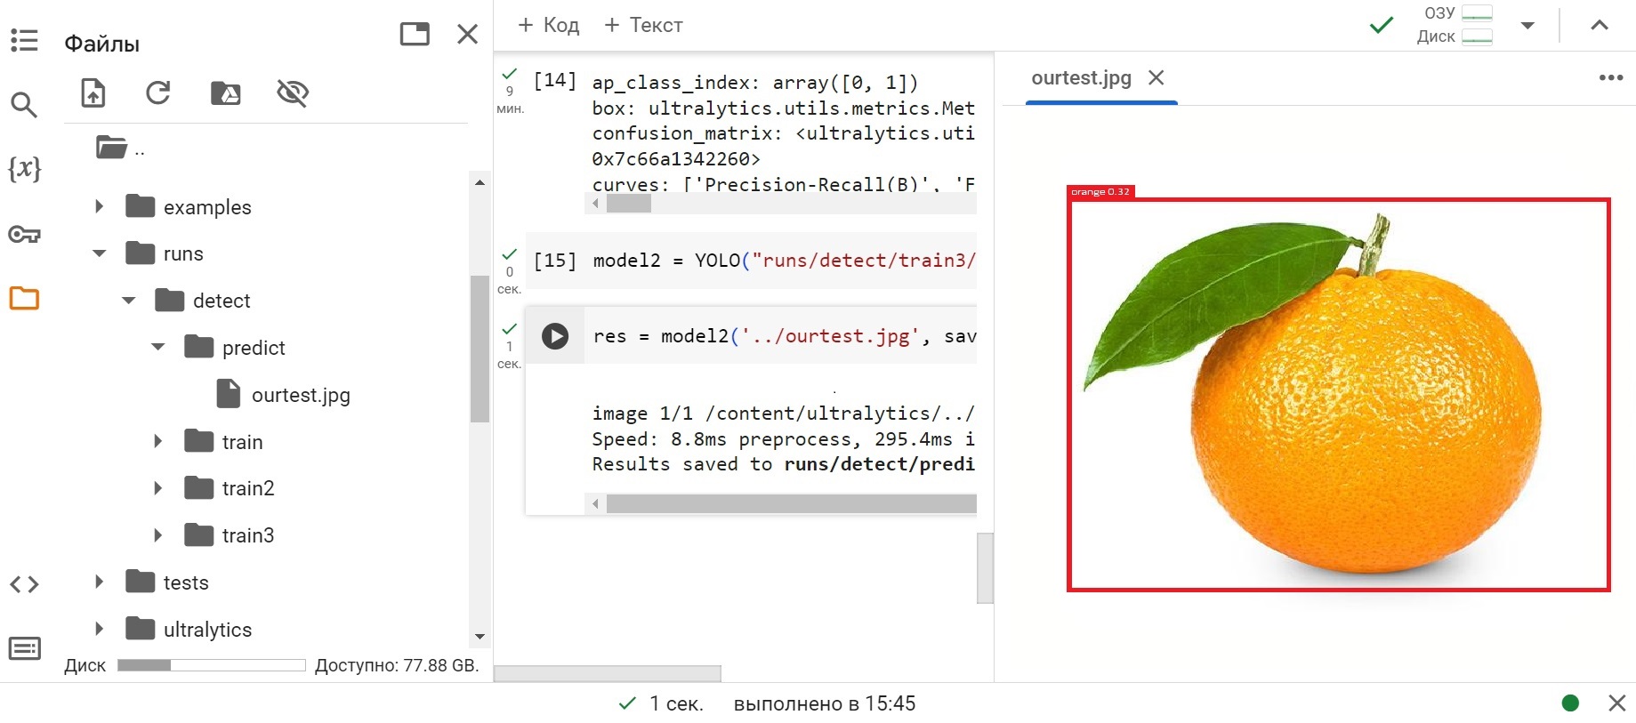Viewport: 1636px width, 723px height.
Task: Expand the train2 folder
Action: (157, 487)
